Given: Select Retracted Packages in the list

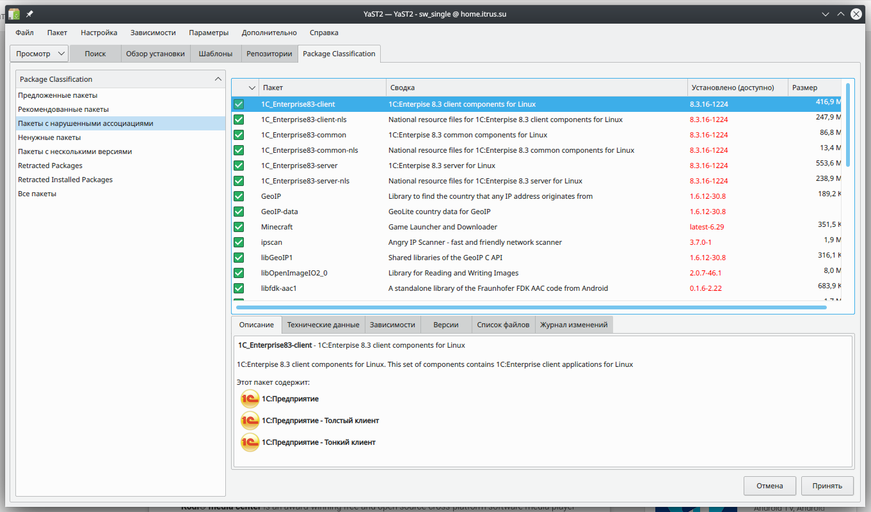Looking at the screenshot, I should point(121,166).
